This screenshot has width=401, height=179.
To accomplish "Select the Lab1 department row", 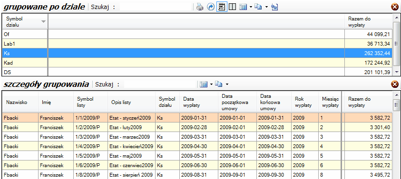I will [197, 44].
